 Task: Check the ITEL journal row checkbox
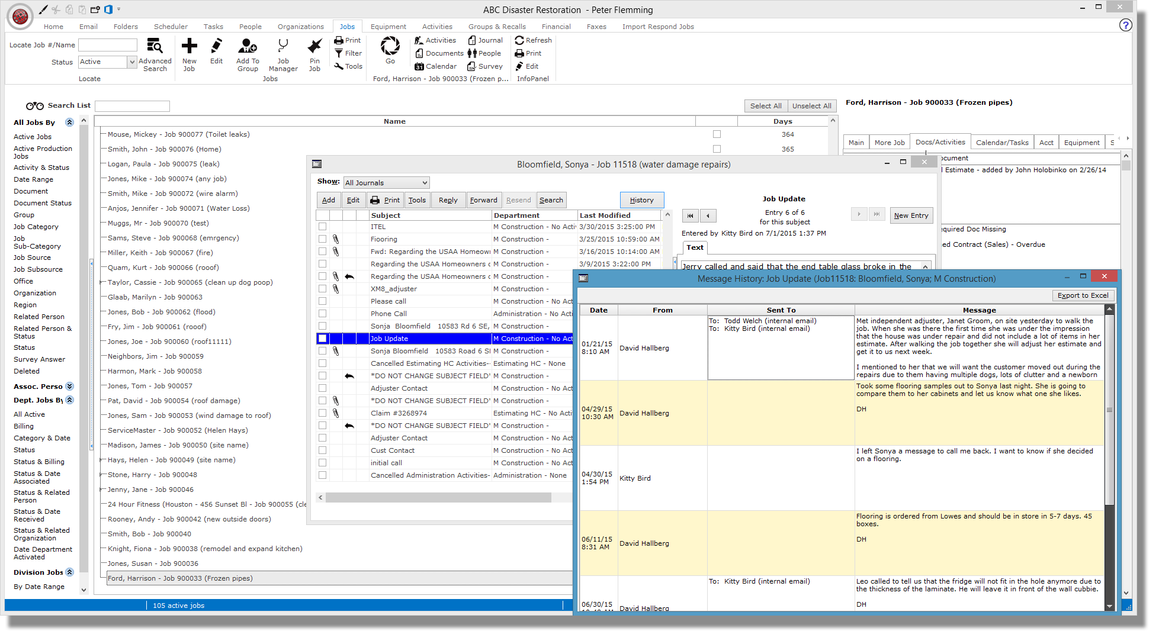click(322, 227)
